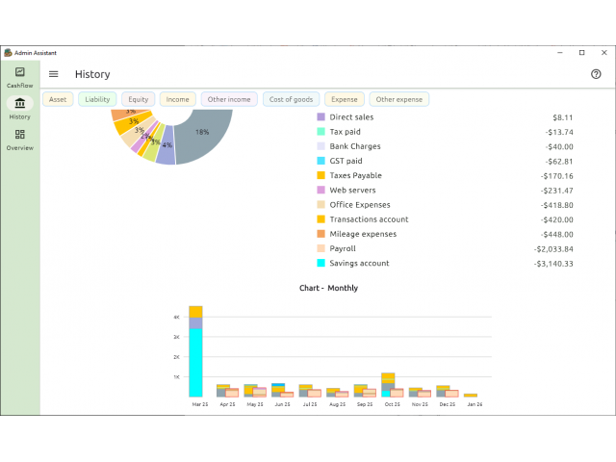616x462 pixels.
Task: Toggle the Equity filter chip
Action: tap(139, 99)
